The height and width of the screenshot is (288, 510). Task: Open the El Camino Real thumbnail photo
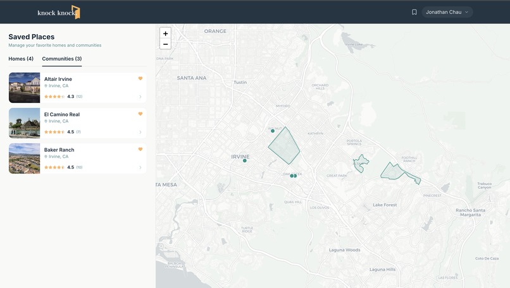pyautogui.click(x=25, y=123)
